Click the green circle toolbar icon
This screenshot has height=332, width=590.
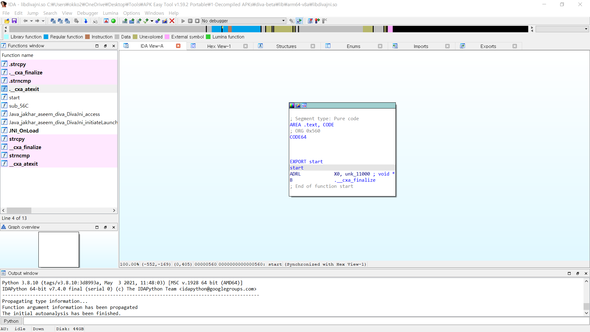[x=113, y=21]
